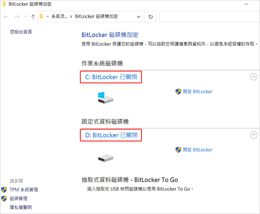Image resolution: width=260 pixels, height=214 pixels.
Task: Open 磁碟管理 link
Action: coord(18,198)
